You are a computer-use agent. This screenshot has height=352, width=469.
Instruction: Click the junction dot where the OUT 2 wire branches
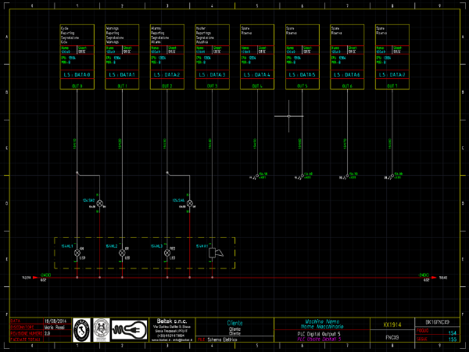point(167,173)
